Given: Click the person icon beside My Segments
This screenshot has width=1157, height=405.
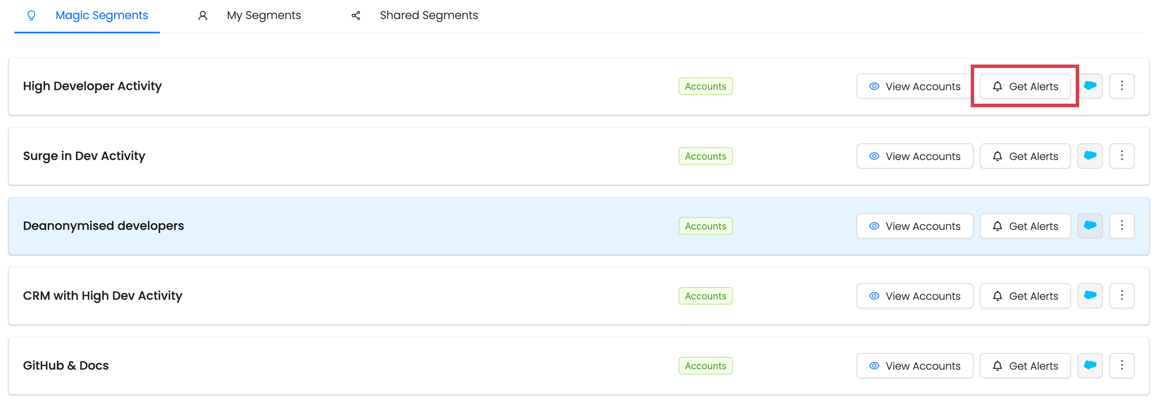Looking at the screenshot, I should [202, 16].
